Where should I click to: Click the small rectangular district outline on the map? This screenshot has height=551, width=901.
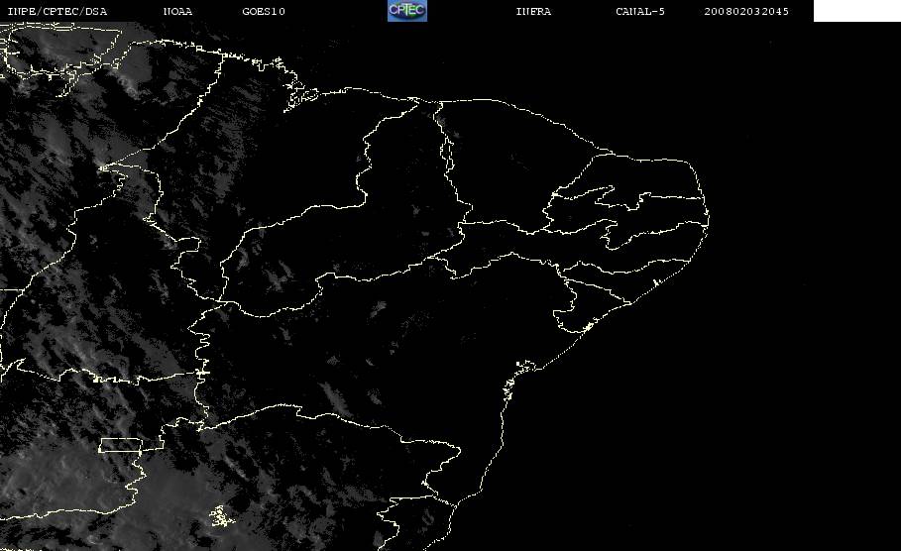click(x=121, y=445)
